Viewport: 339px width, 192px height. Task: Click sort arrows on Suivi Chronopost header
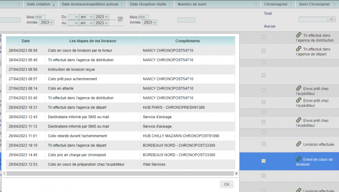click(x=334, y=4)
